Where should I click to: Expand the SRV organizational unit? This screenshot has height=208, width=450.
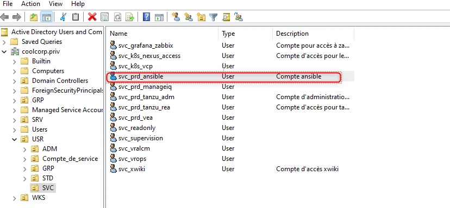[14, 120]
